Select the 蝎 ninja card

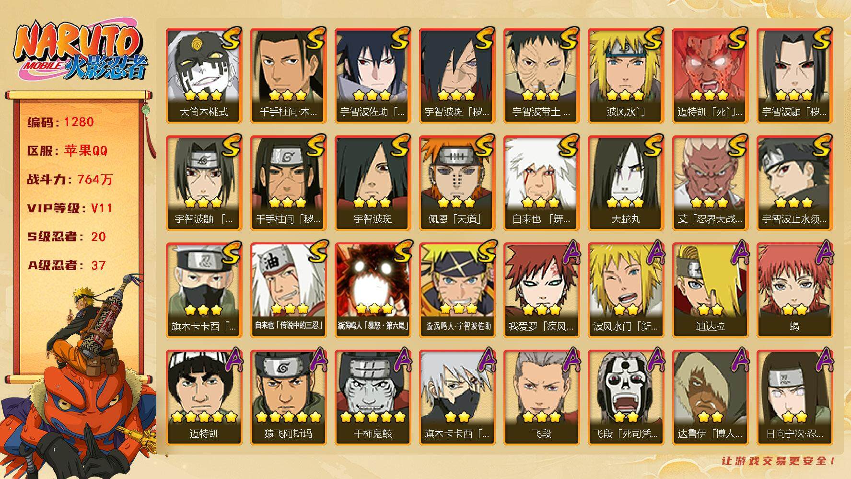[794, 290]
